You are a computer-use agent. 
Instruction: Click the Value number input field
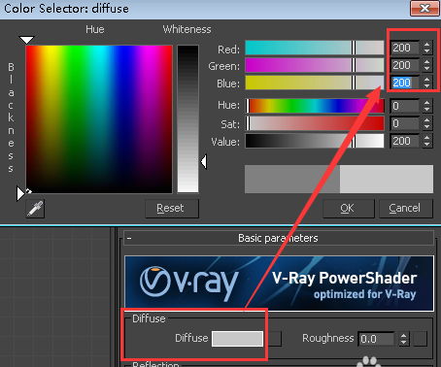click(x=404, y=141)
